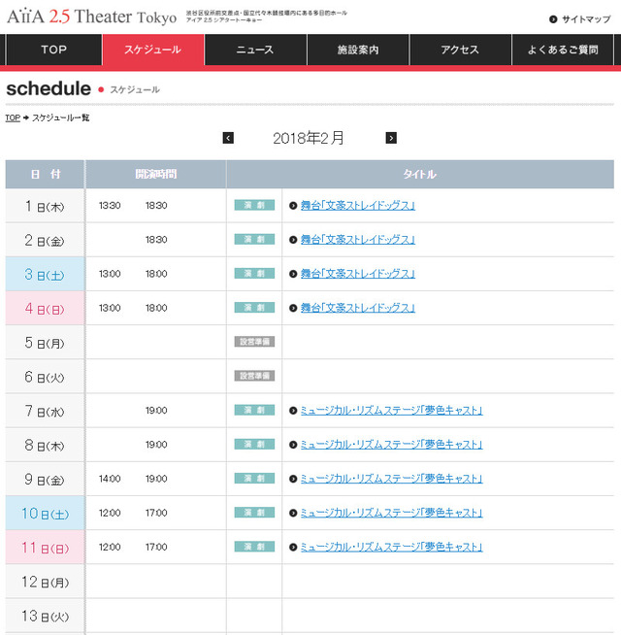This screenshot has height=635, width=621.
Task: Click the 18:30 time on 2日(金)
Action: click(156, 240)
